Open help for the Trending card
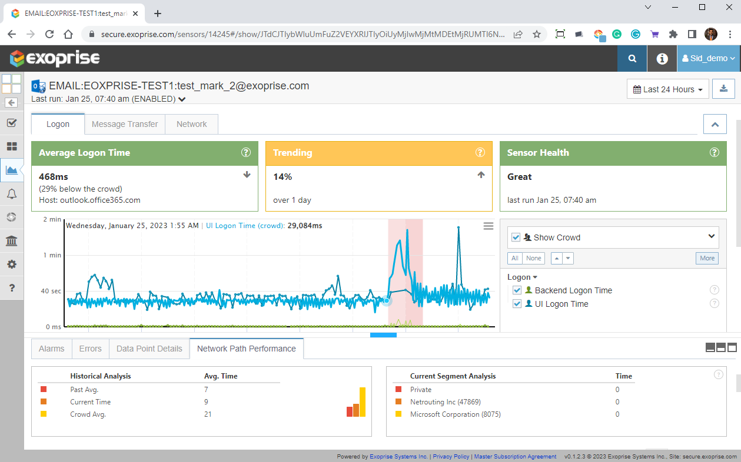The image size is (741, 462). 480,153
